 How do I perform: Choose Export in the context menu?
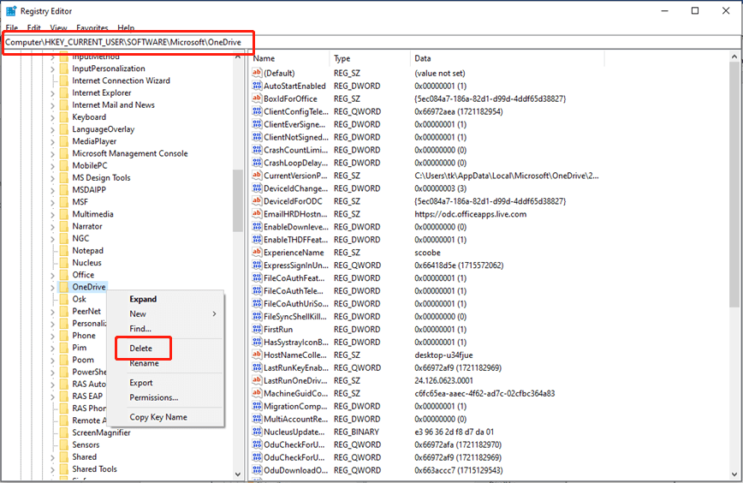click(141, 383)
